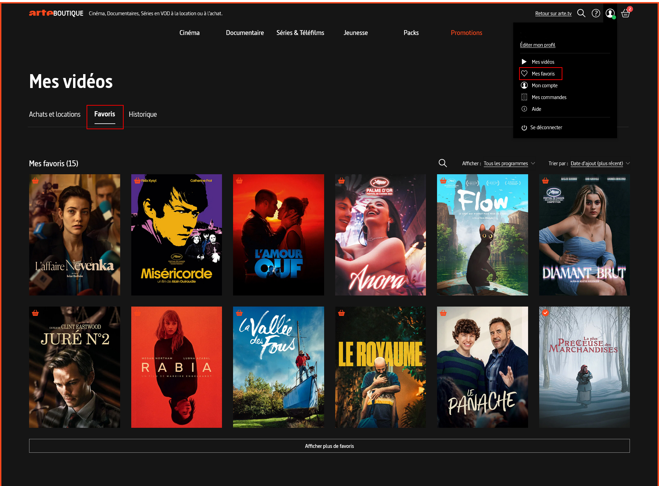This screenshot has height=486, width=659.
Task: Open the Achats et locations tab
Action: click(55, 114)
